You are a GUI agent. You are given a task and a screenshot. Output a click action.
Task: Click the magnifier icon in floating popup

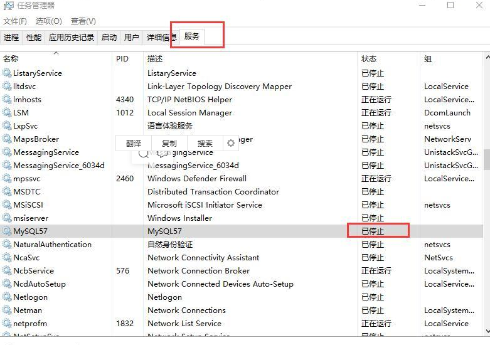point(144,154)
